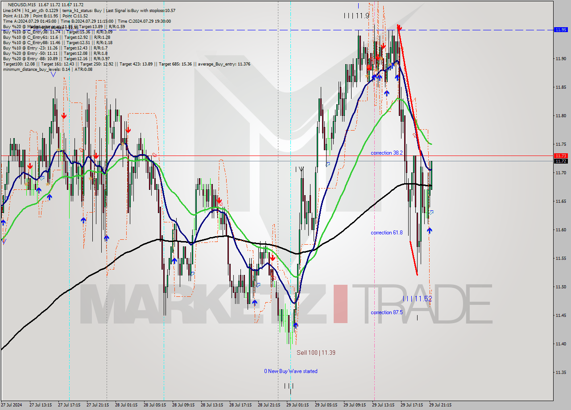Click the 'correction 87.5' label
571x410 pixels.
click(x=387, y=312)
